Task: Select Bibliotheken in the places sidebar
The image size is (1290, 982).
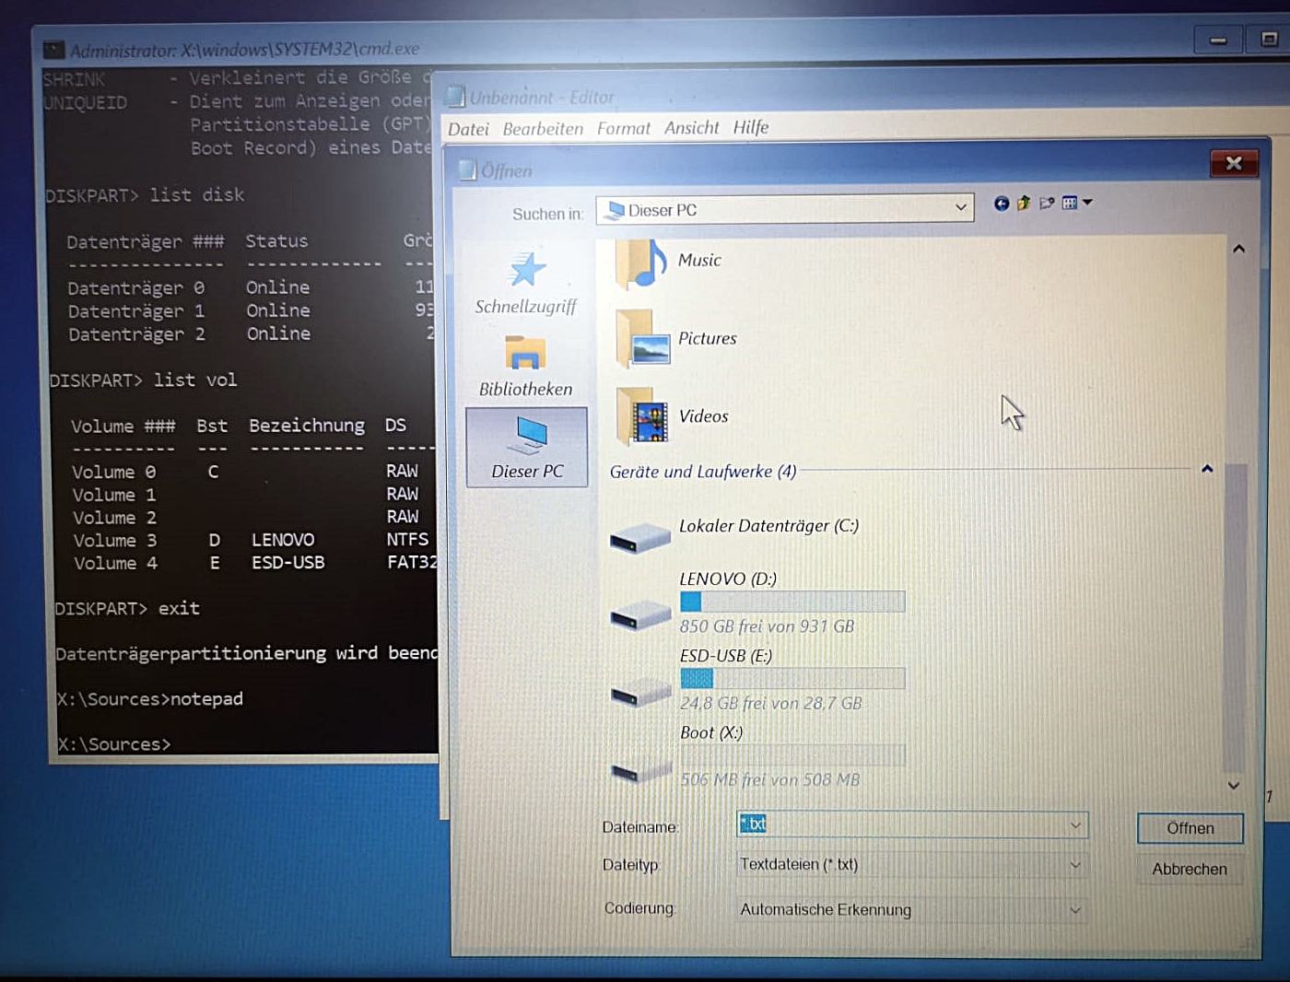Action: click(x=525, y=367)
